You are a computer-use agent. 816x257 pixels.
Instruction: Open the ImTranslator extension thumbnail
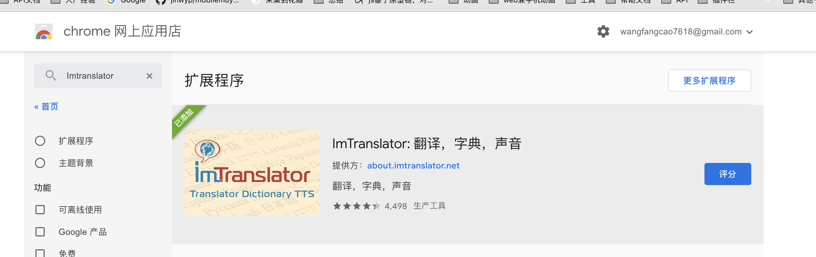click(x=252, y=172)
